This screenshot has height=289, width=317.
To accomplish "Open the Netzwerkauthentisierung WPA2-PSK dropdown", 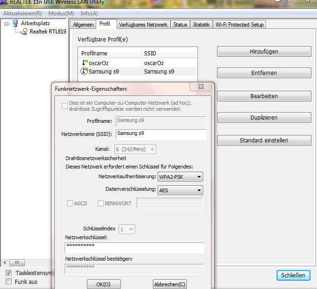I will click(x=180, y=177).
